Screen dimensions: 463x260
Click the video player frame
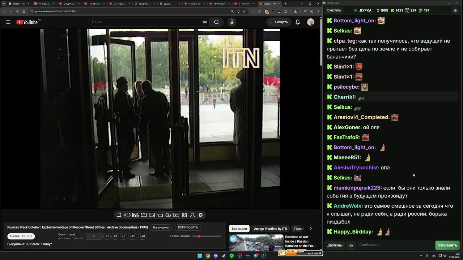160,119
